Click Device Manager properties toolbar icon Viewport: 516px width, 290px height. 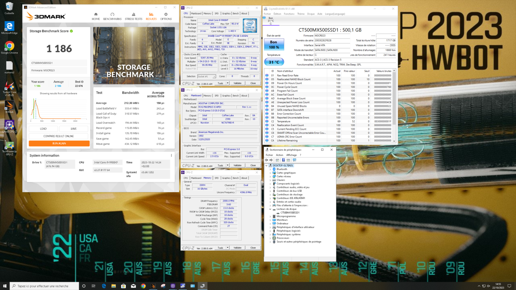(277, 160)
